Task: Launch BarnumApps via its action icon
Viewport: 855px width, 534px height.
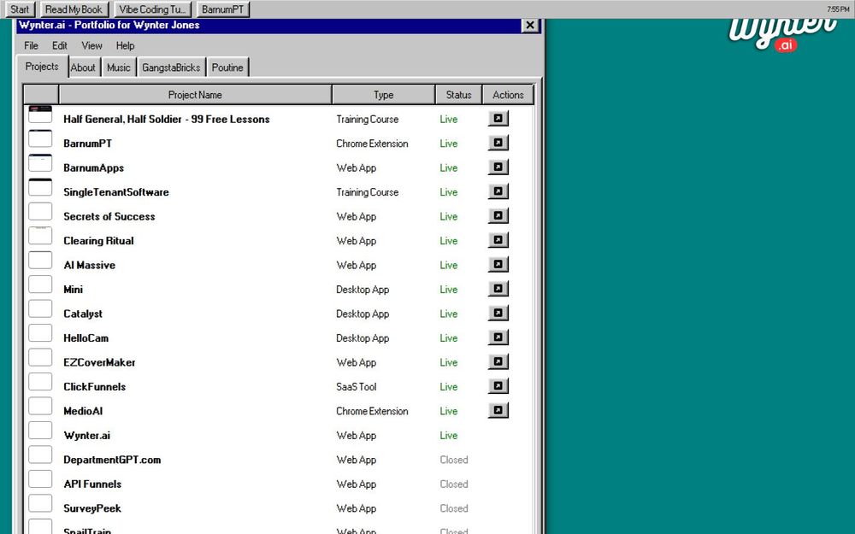Action: [498, 167]
